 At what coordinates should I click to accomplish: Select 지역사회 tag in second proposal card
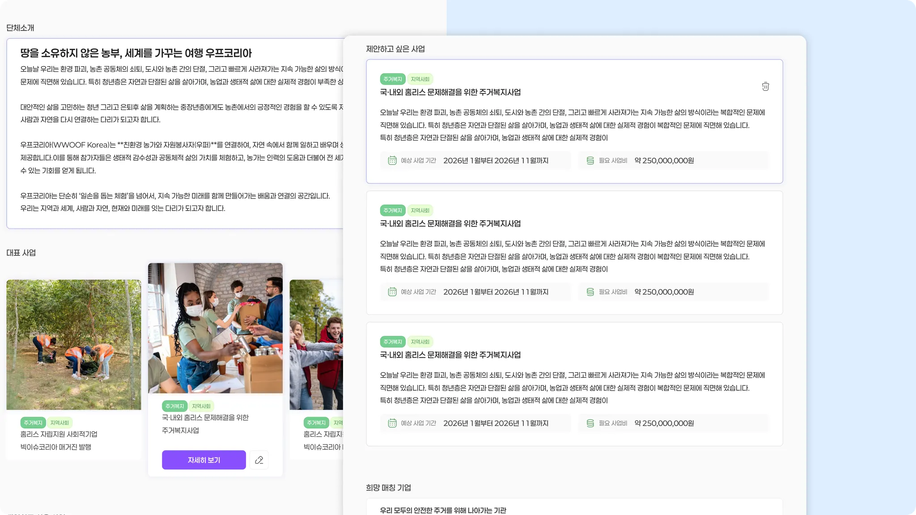pos(420,211)
